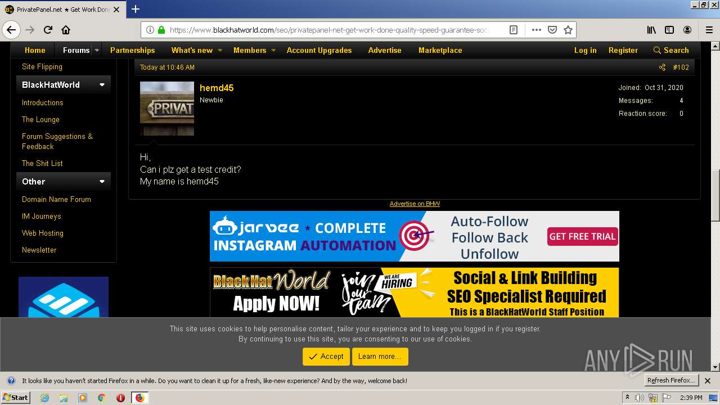Click the BlackHatWorld Apply NOW hiring banner
This screenshot has height=405, width=720.
tap(415, 292)
